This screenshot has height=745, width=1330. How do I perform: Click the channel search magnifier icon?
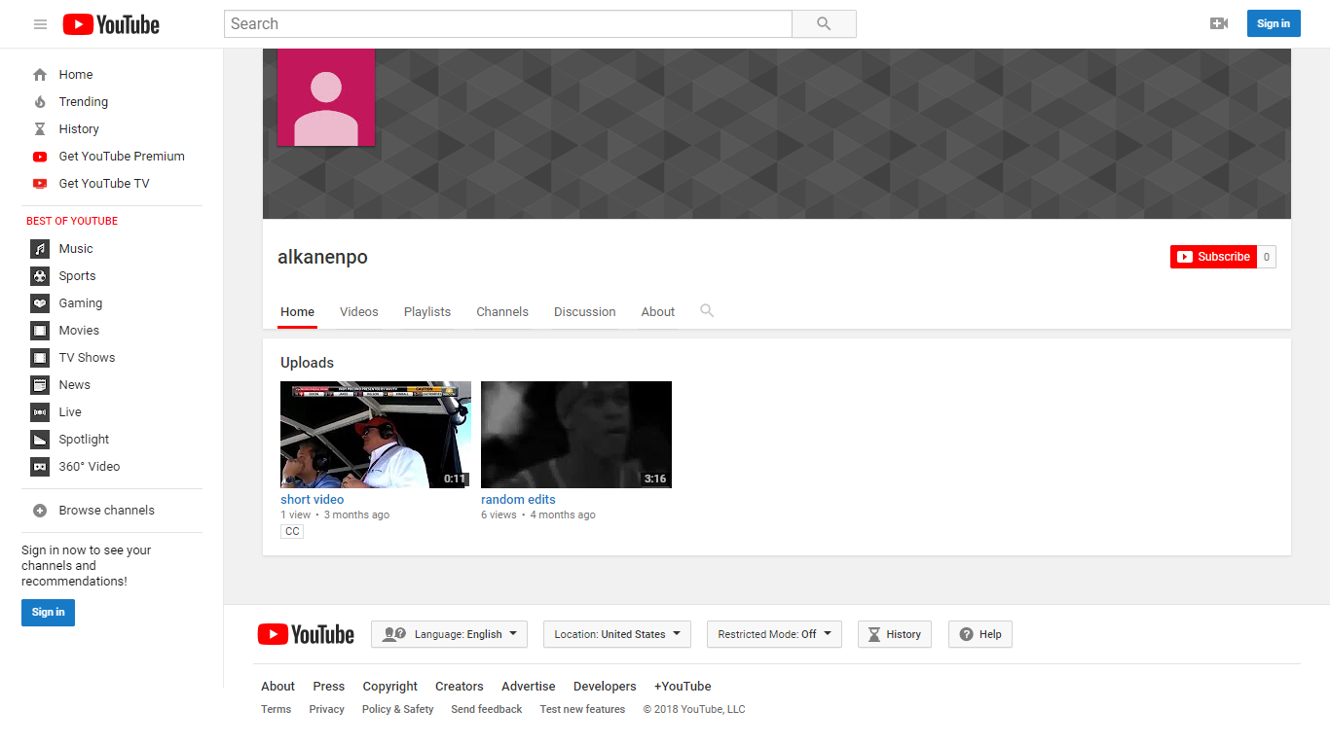(707, 311)
